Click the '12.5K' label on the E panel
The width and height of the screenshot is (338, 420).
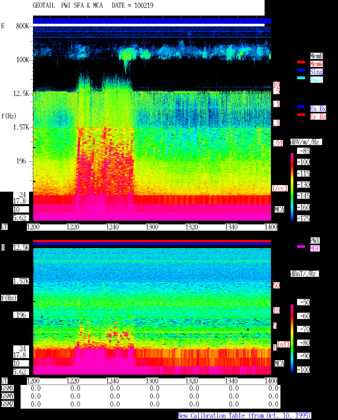pyautogui.click(x=21, y=94)
